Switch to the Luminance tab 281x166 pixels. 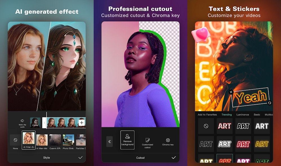(242, 115)
